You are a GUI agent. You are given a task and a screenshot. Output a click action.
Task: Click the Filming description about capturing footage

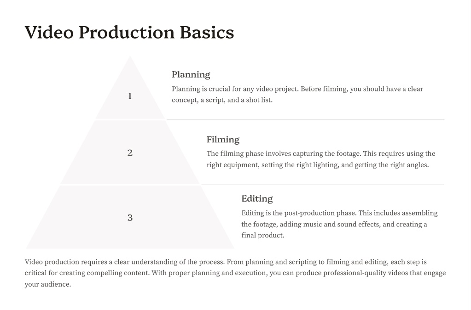(x=321, y=159)
